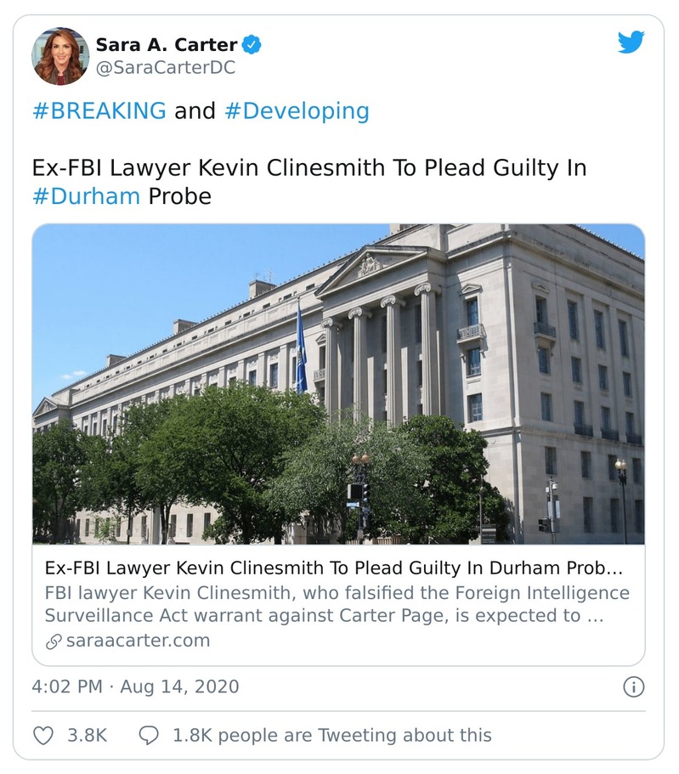
Task: Open the @SaraCarterDC handle
Action: (x=165, y=68)
